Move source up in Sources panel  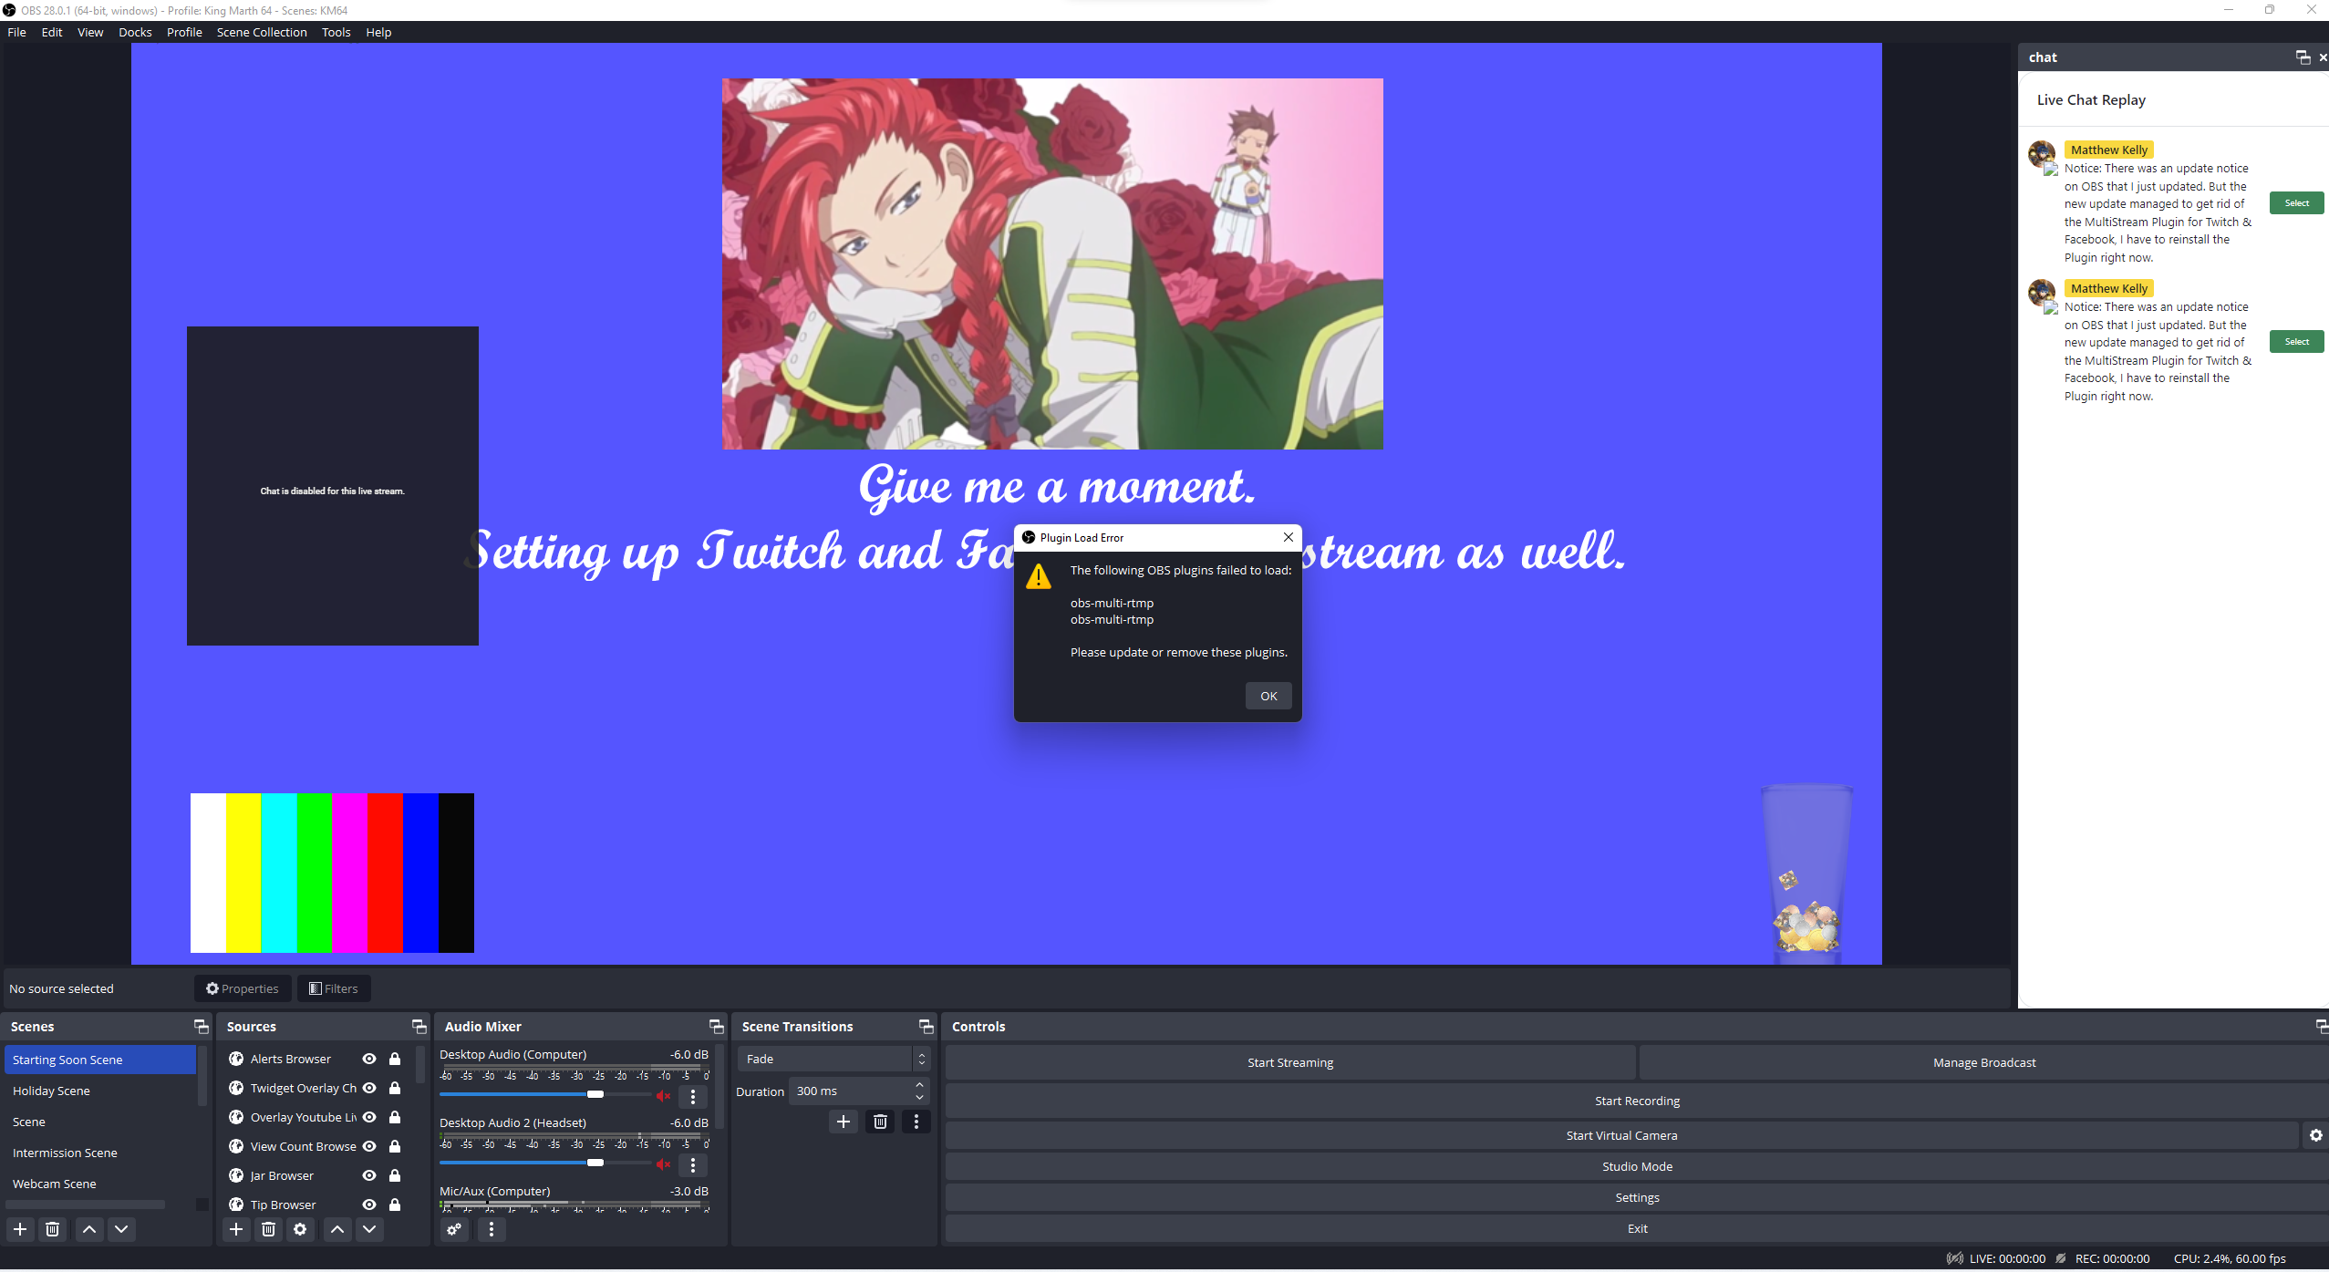coord(337,1229)
